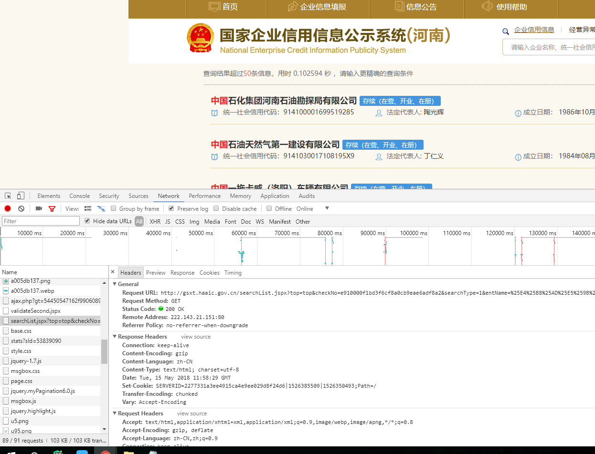Select the element inspector tool in DevTools

click(7, 196)
